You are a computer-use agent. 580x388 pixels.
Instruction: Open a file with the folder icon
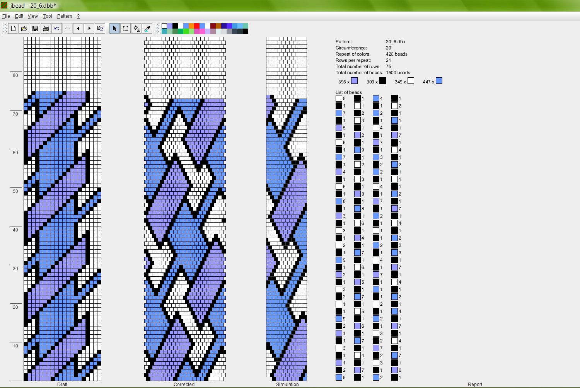[24, 29]
